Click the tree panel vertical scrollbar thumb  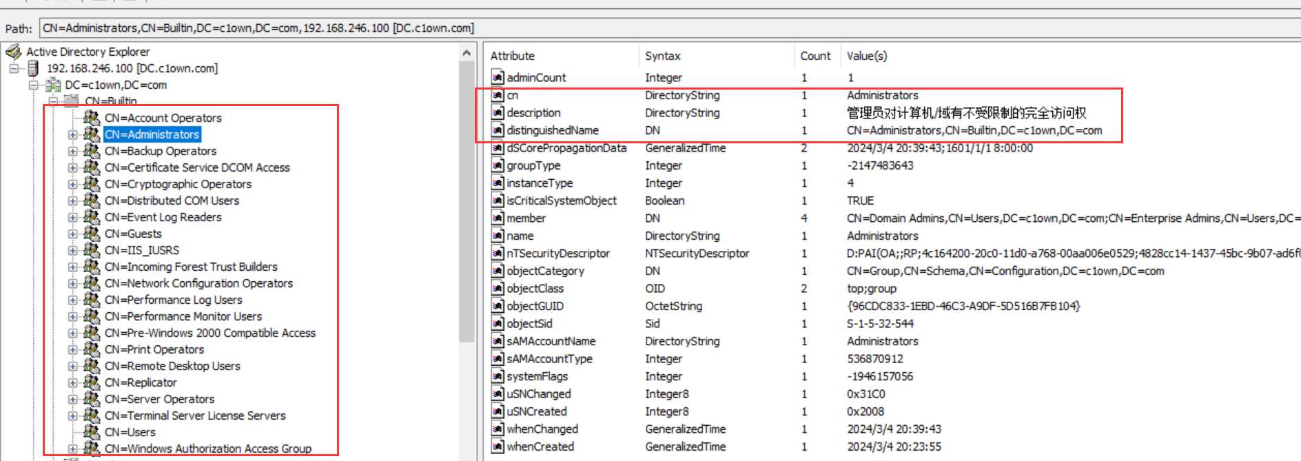[x=467, y=201]
